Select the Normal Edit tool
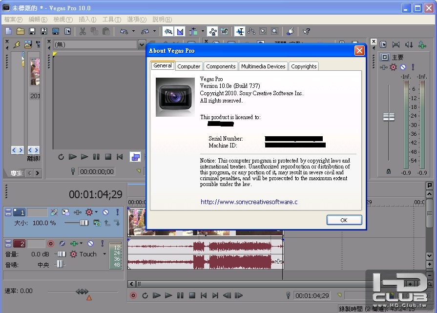Screen dimensions: 437x313 click(x=240, y=31)
